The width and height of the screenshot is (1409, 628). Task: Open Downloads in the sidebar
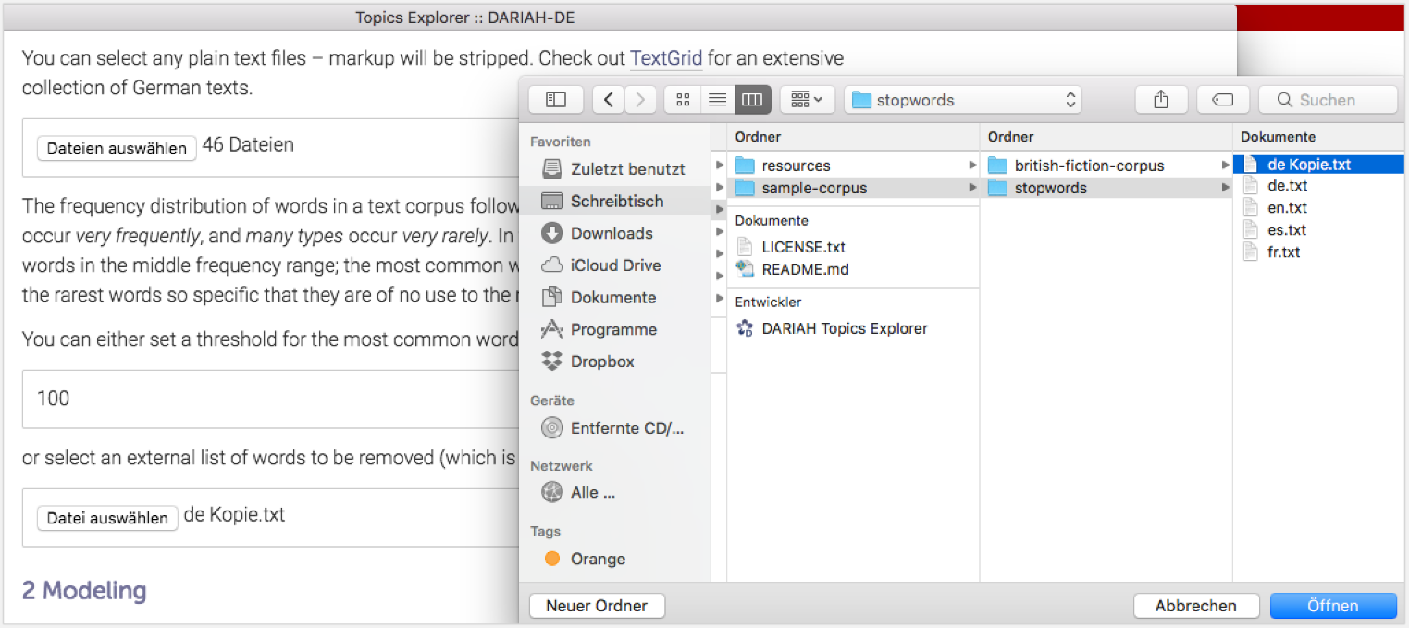click(614, 233)
